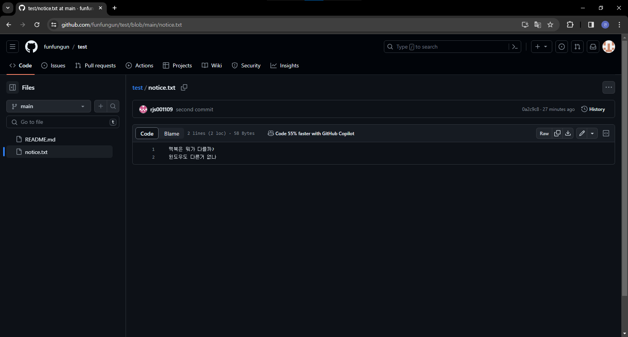Expand the tab search dropdown arrow
The width and height of the screenshot is (628, 337).
[x=7, y=8]
